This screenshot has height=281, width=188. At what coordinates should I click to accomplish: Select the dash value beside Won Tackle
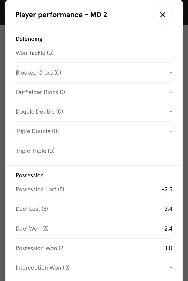171,53
